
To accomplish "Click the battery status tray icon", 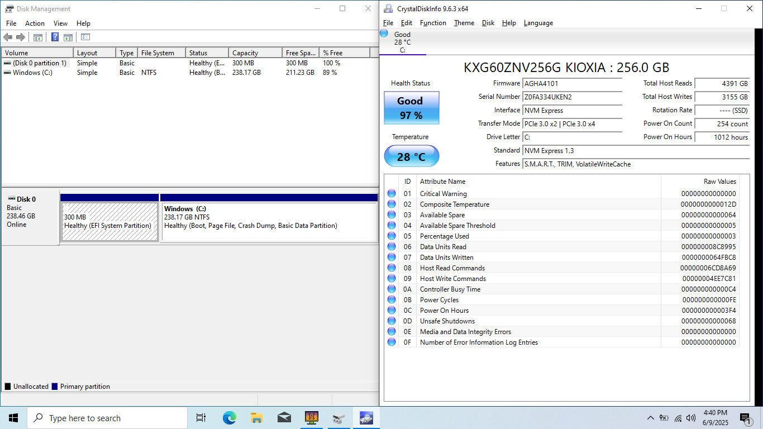I will click(664, 418).
